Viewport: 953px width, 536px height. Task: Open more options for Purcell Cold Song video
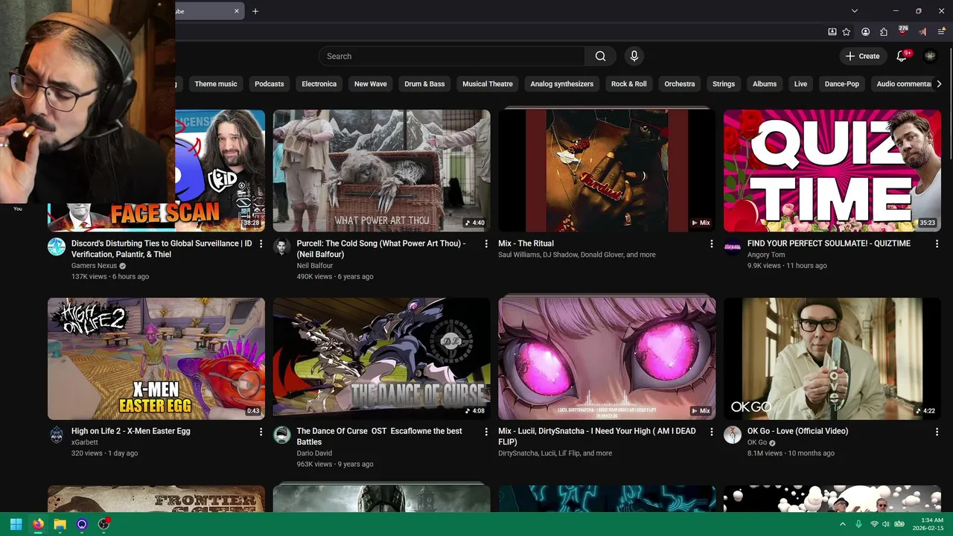[x=486, y=244]
